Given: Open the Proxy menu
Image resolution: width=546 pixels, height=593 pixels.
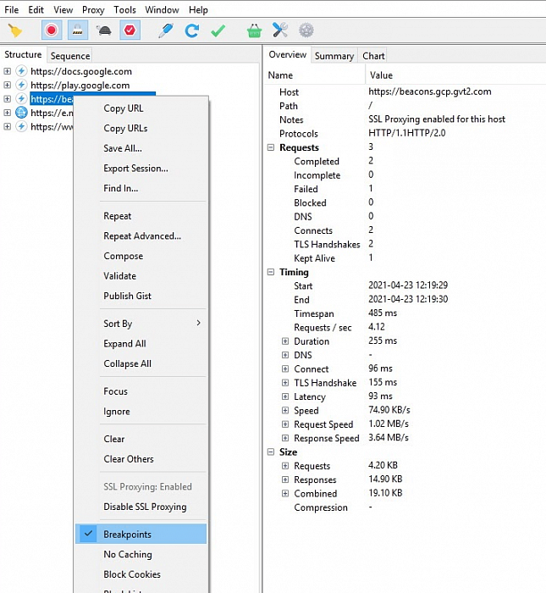Looking at the screenshot, I should pyautogui.click(x=93, y=10).
